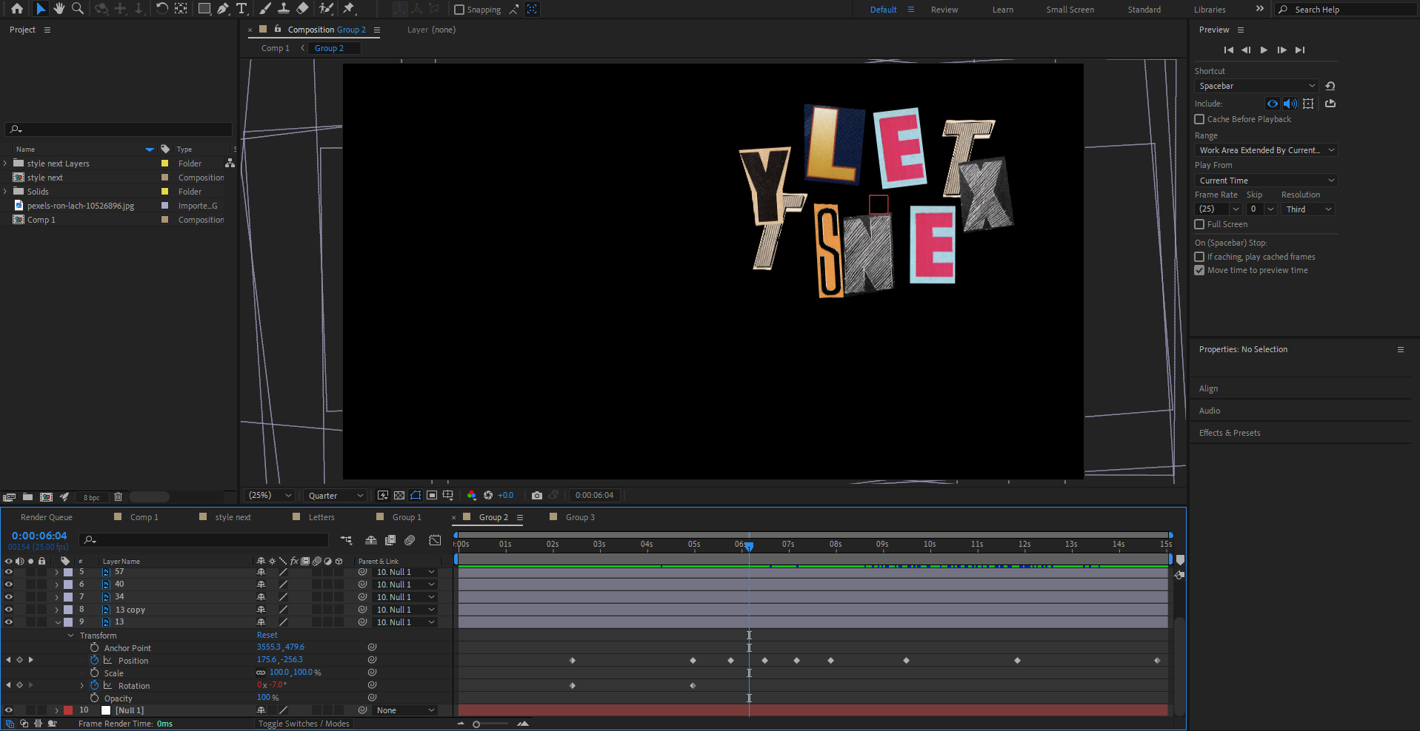Enable frame blending for all layers

click(x=390, y=540)
